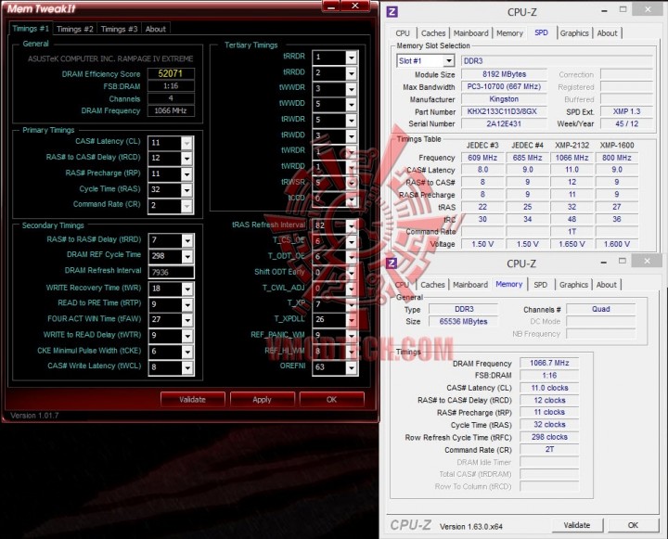Click Validate button in CPU-Z
668x539 pixels.
pos(577,525)
